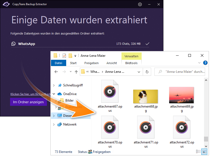Viewport: 210px width, 157px height.
Task: Go up one folder level with up arrow
Action: (x=76, y=72)
